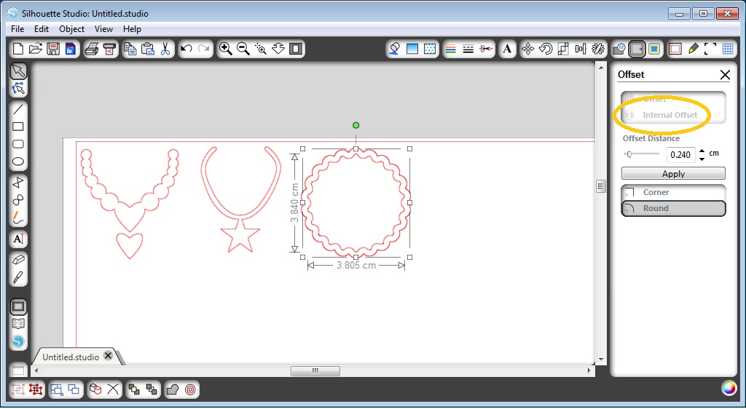
Task: Click the Zoom Out magnifier
Action: [x=243, y=49]
